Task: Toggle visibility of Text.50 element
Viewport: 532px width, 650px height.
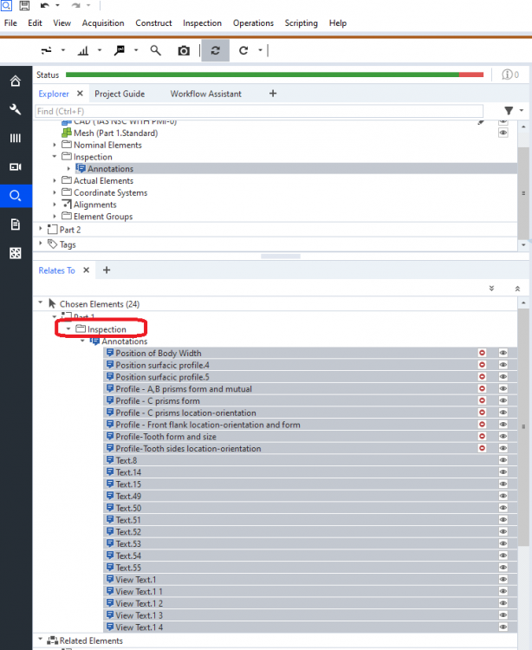Action: [503, 508]
